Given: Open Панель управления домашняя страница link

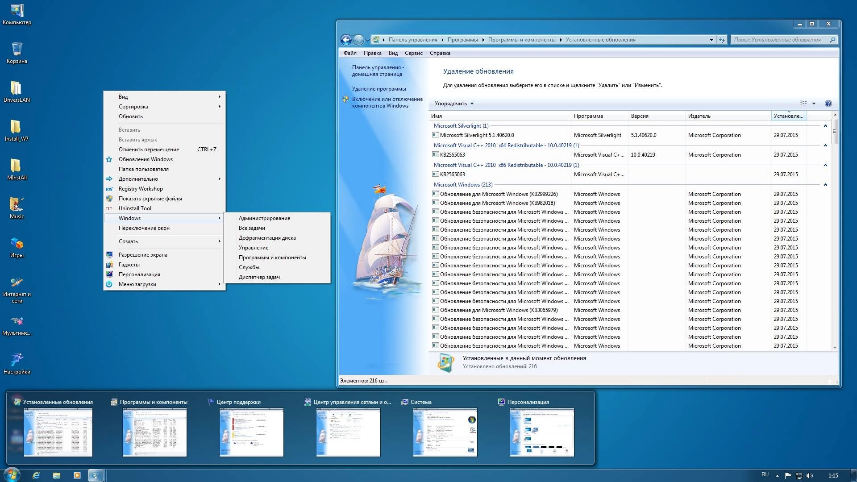Looking at the screenshot, I should [x=378, y=71].
